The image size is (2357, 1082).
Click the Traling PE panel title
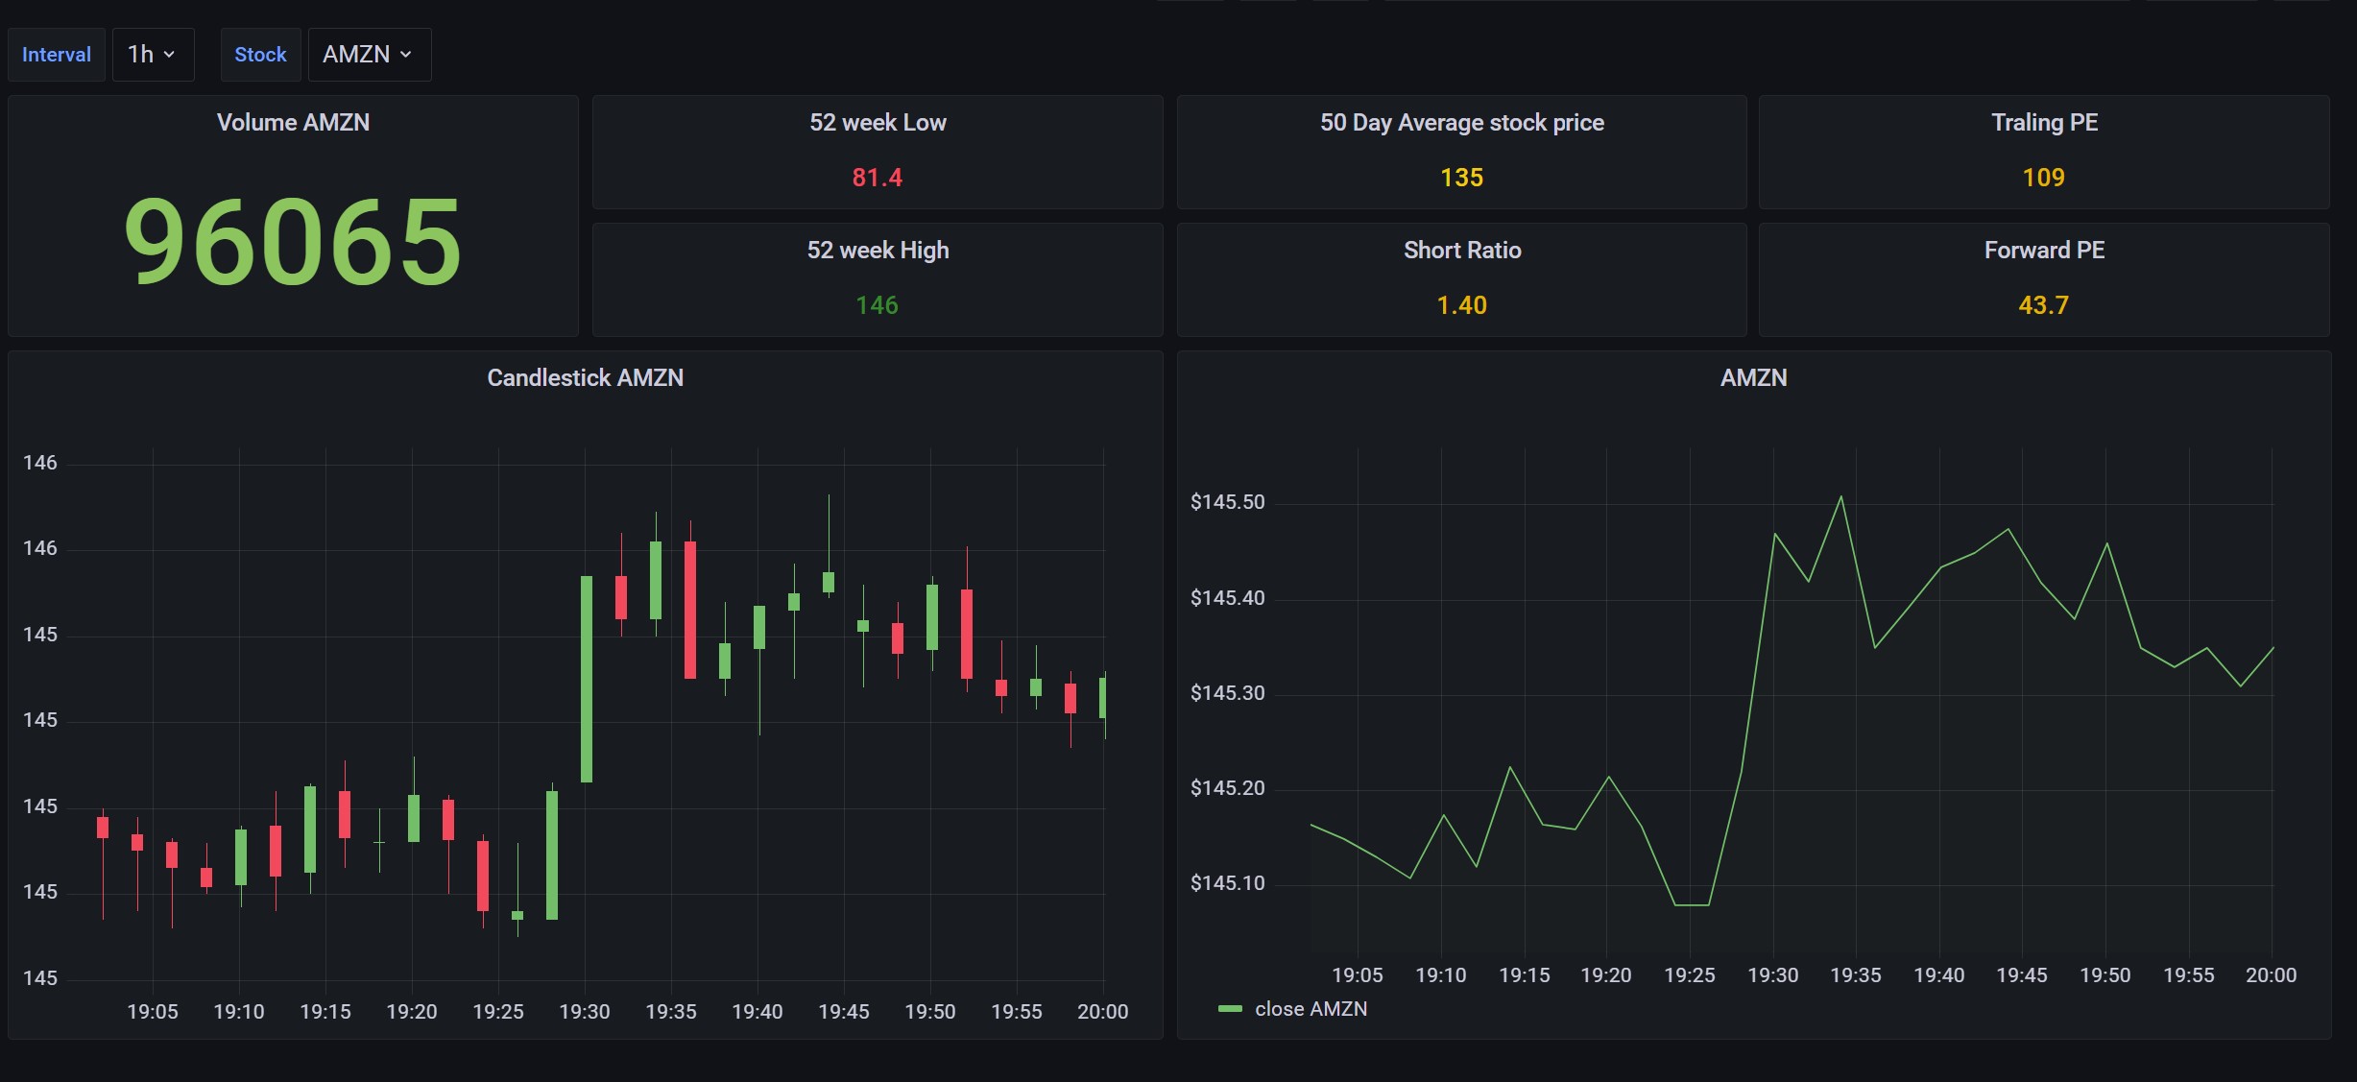point(2044,122)
